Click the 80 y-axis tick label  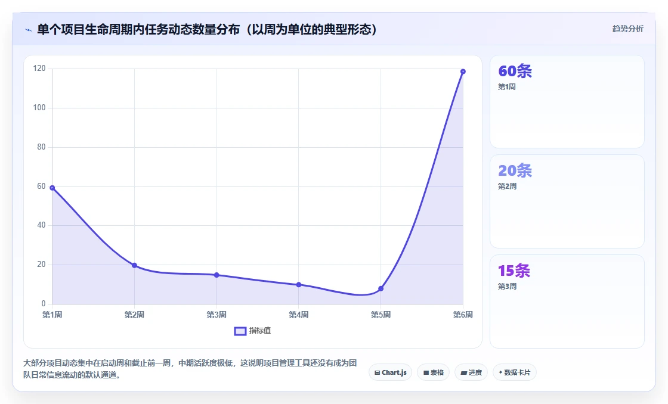pos(41,147)
